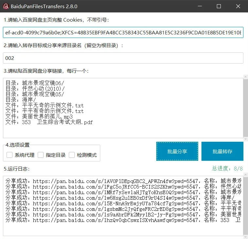Maximize the BaiduPanFilesTransfers window

[219, 6]
